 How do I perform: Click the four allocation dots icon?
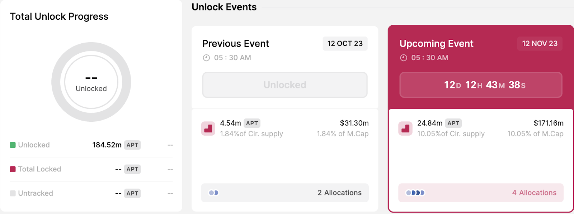click(x=415, y=193)
